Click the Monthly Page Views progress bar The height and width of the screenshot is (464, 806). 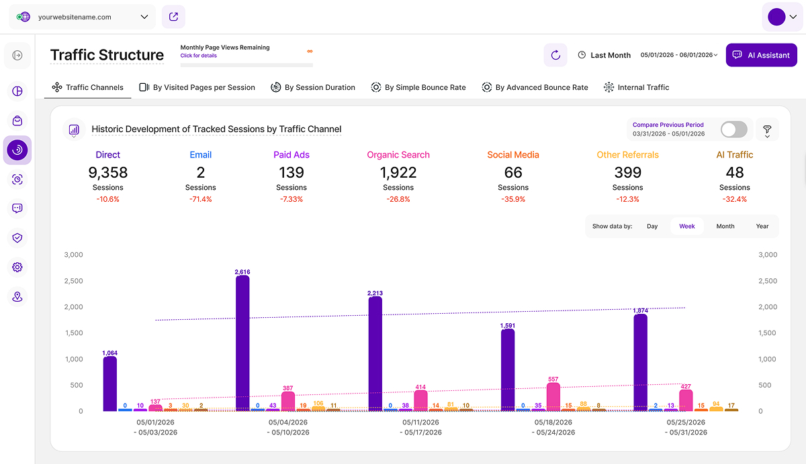click(x=247, y=65)
